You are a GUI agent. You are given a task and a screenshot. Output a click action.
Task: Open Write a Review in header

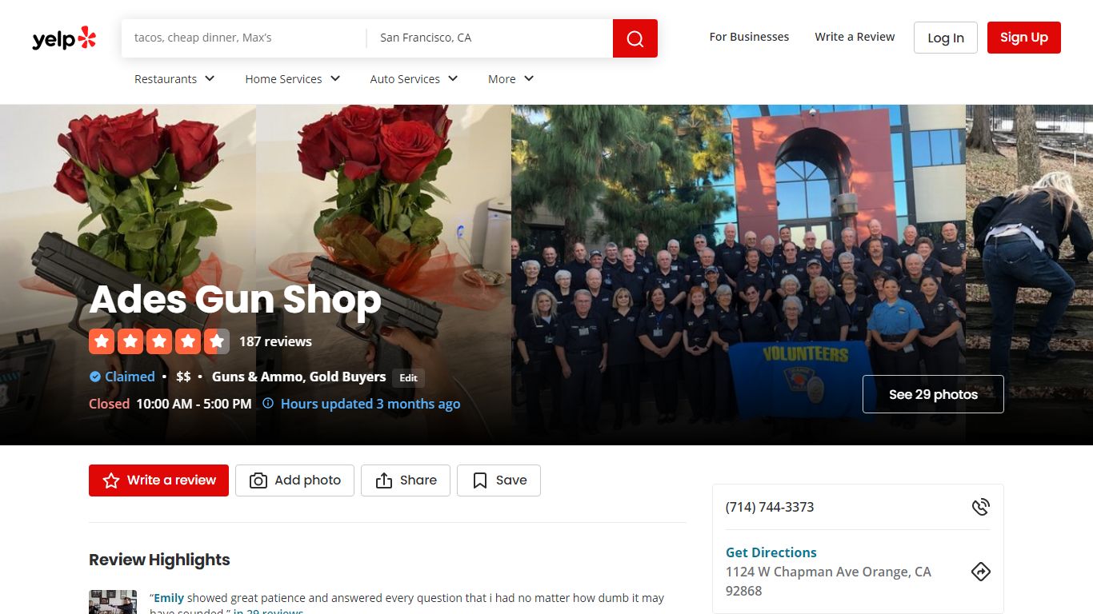tap(855, 37)
